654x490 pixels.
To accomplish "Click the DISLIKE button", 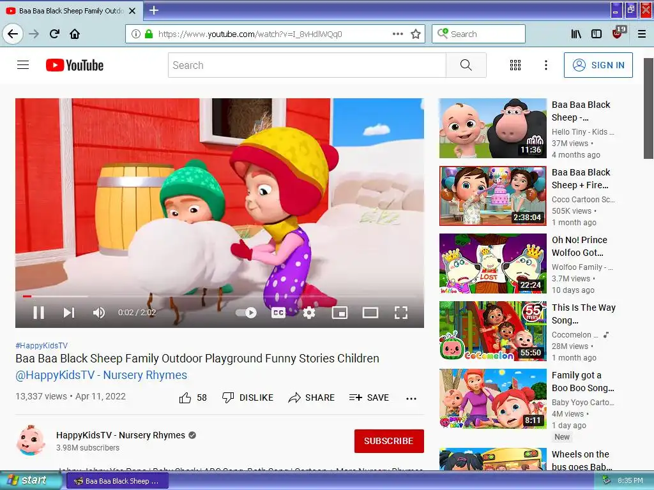I will pos(247,398).
